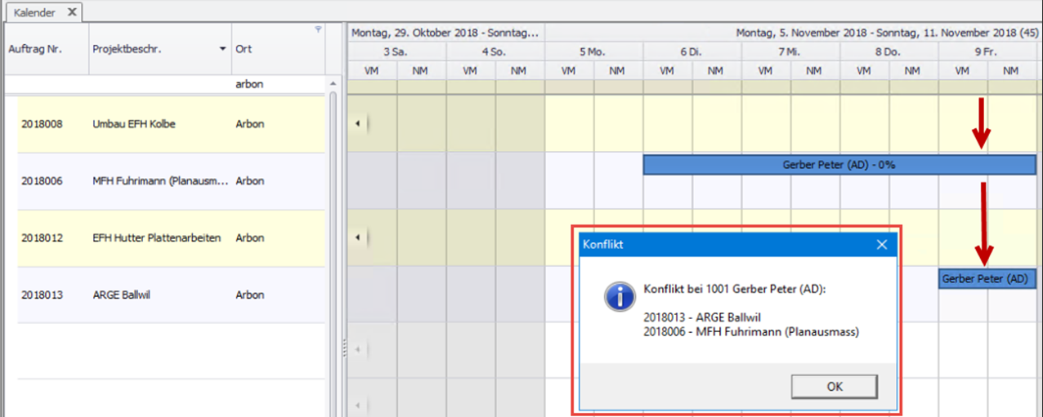Click the 'arbon' filter field under Ort

[279, 84]
